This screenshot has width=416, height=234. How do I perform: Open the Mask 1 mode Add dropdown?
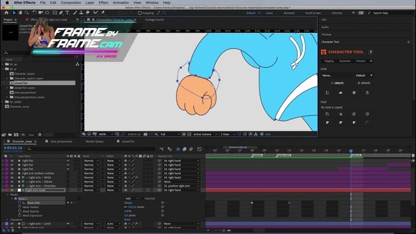pos(131,198)
